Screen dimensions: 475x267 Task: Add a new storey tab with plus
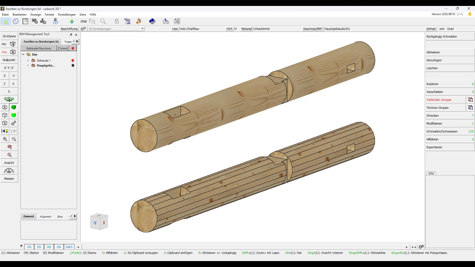click(x=78, y=247)
